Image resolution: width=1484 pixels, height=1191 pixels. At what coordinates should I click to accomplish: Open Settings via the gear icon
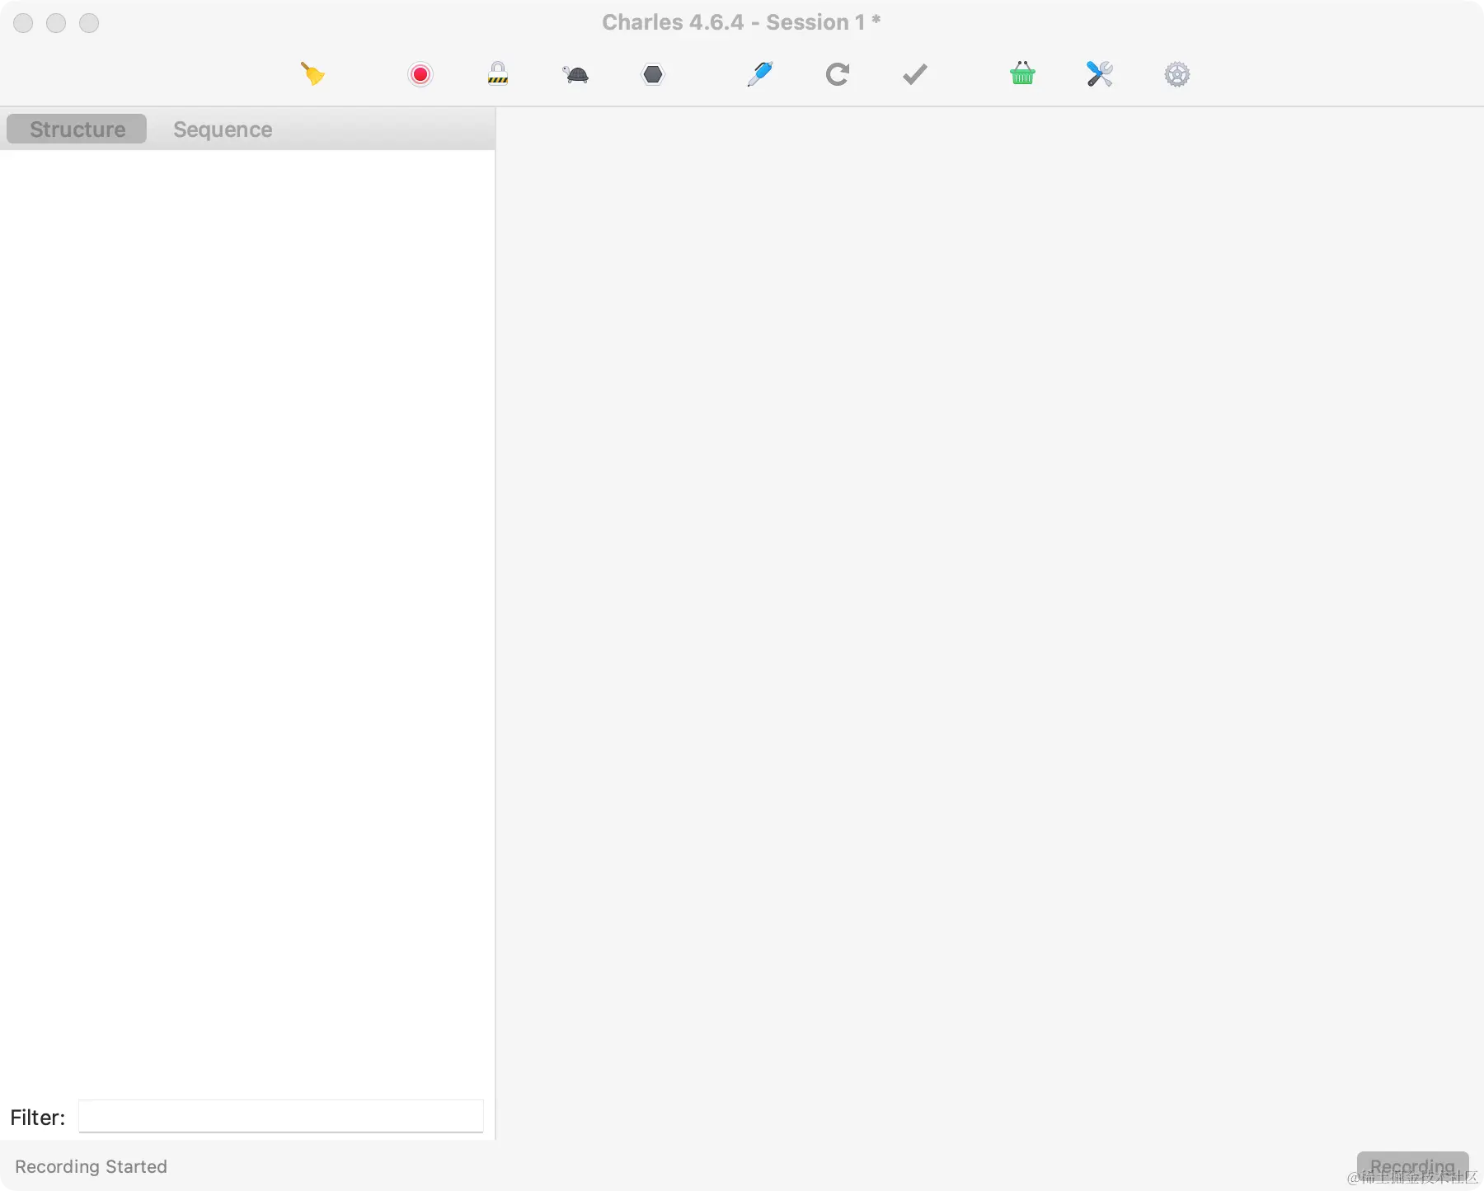point(1177,74)
